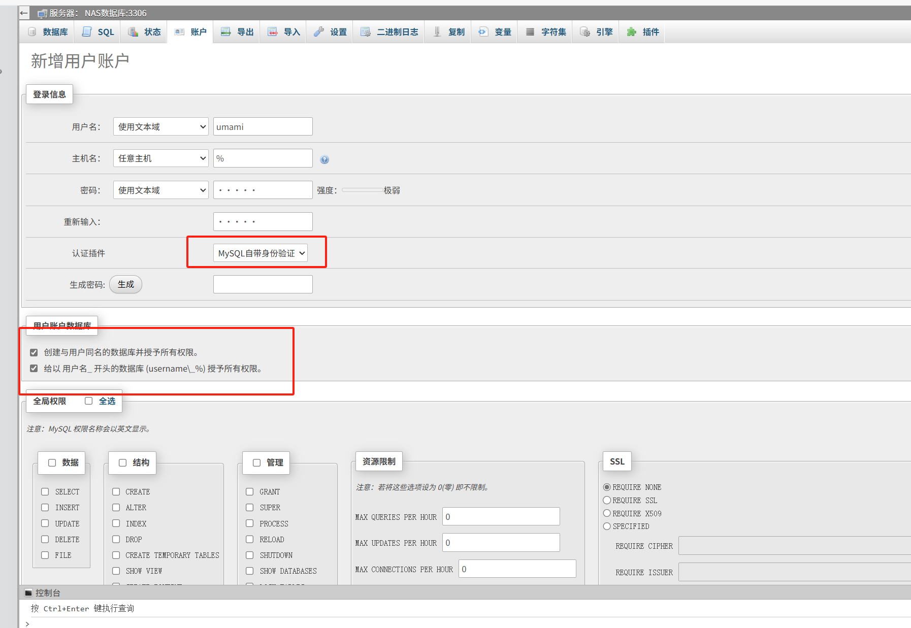Open the 字符集 charset tab
911x628 pixels.
(x=546, y=32)
